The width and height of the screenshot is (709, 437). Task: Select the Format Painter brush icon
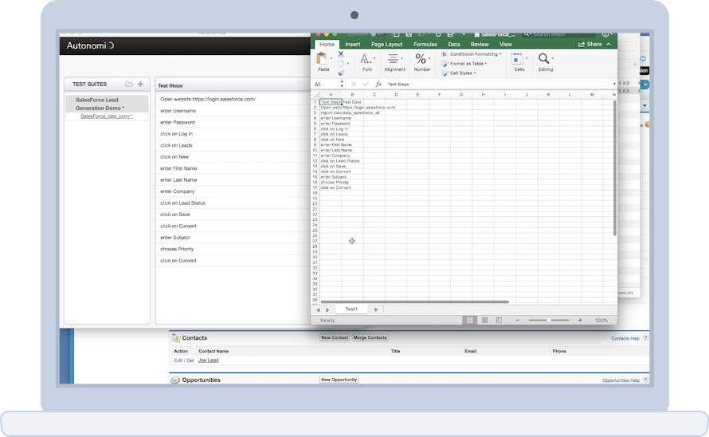[x=341, y=73]
